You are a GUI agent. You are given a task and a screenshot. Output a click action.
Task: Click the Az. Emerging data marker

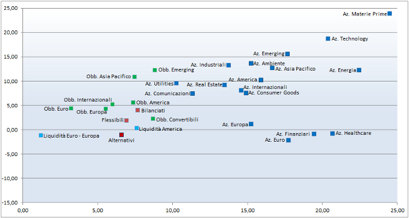pyautogui.click(x=287, y=54)
